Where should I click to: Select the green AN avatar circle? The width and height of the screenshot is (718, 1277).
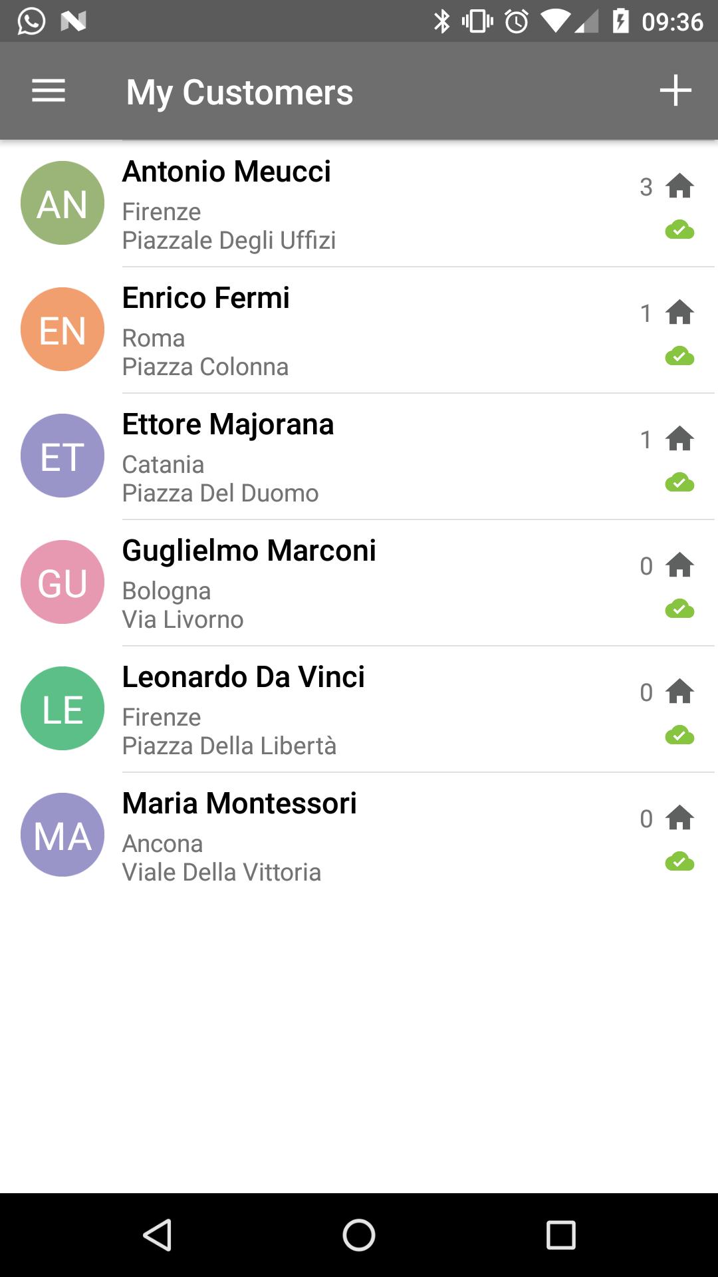tap(62, 203)
